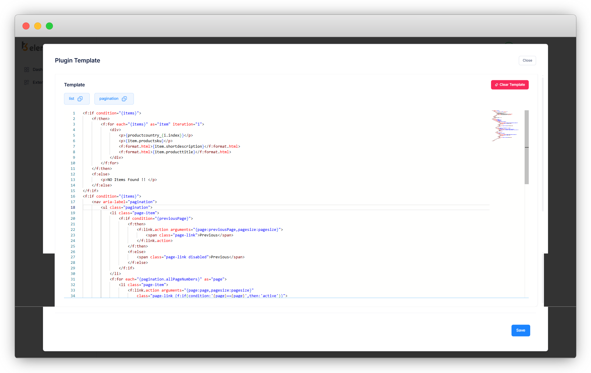Click the first </f:if> on line 15
Screen dimensions: 591x373
click(91, 191)
